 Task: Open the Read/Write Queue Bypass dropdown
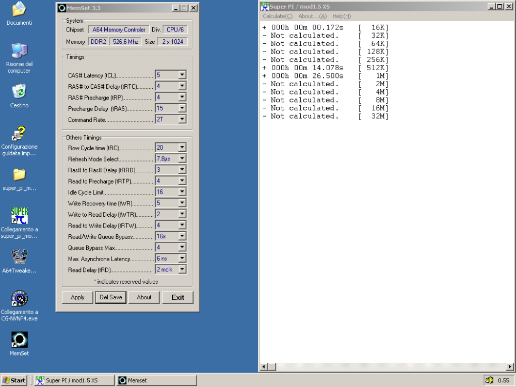182,236
